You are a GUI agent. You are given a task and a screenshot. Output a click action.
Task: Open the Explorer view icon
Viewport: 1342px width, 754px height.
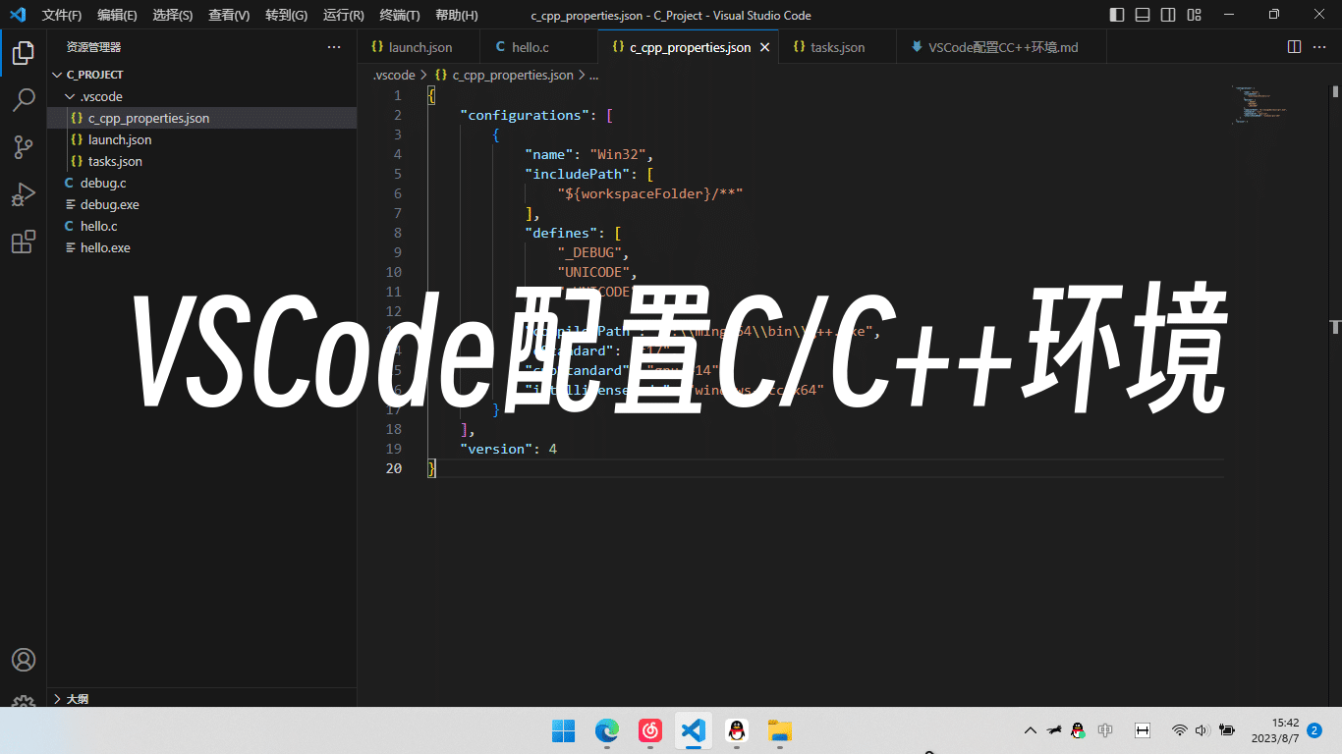pos(24,53)
